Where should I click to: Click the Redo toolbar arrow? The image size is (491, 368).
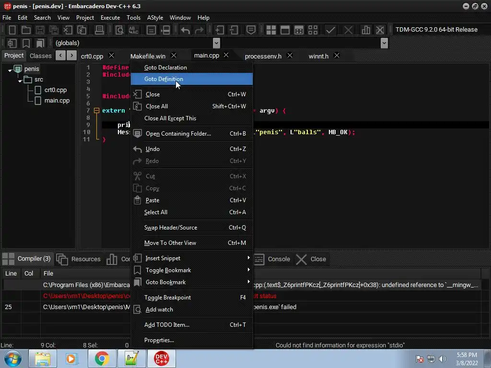(199, 30)
